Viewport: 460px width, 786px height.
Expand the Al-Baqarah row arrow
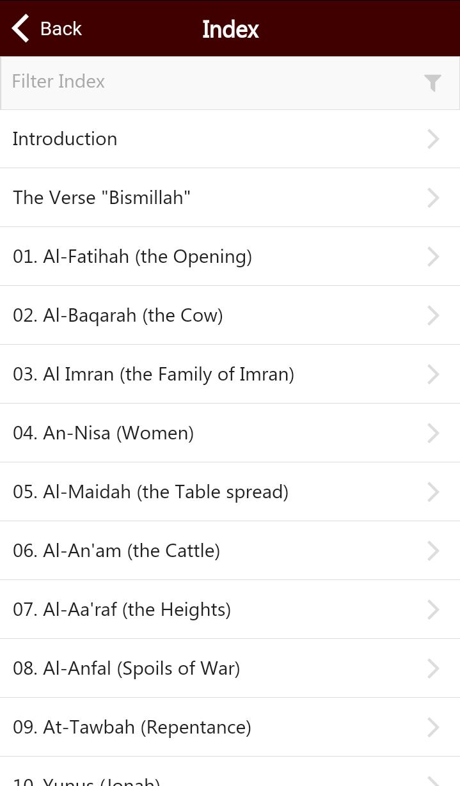pos(433,315)
